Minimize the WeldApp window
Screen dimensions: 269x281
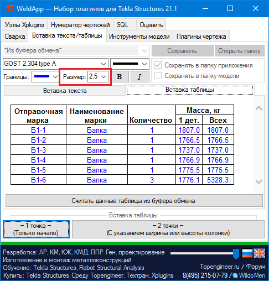(205, 8)
